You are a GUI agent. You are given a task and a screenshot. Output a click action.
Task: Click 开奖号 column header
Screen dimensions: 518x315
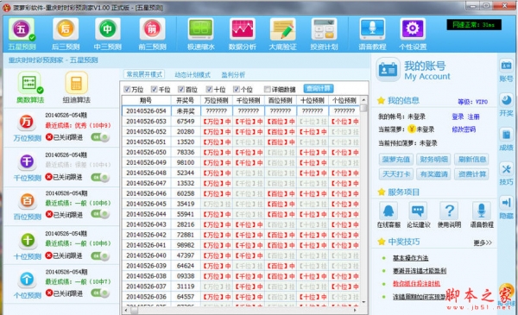[186, 100]
